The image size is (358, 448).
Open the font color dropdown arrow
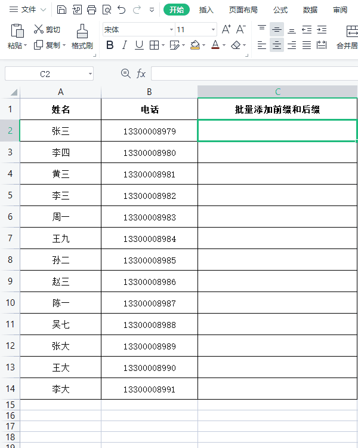tap(224, 45)
